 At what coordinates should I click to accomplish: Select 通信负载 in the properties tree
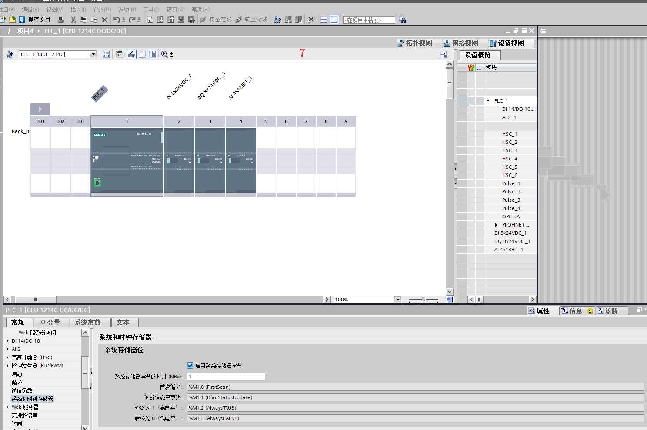pyautogui.click(x=22, y=390)
